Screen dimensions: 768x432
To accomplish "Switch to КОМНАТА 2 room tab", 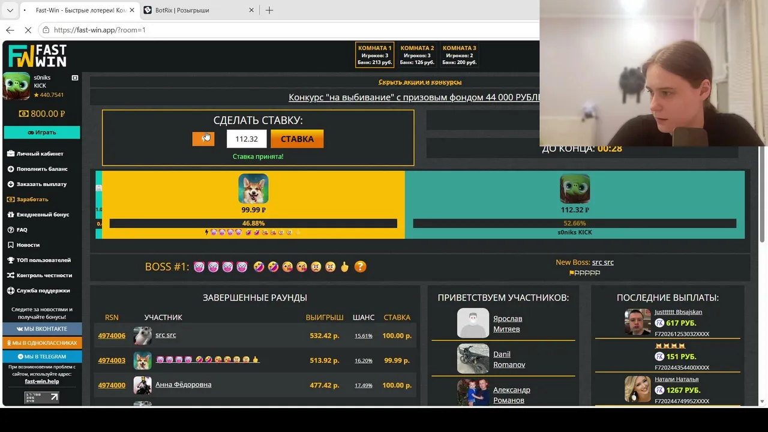I will click(417, 55).
